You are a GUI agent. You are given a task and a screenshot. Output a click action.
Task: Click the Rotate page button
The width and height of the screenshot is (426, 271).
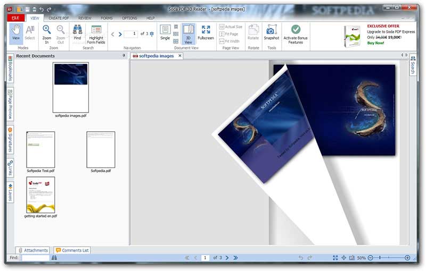(253, 32)
